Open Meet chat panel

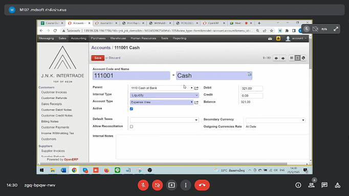[x=324, y=185]
